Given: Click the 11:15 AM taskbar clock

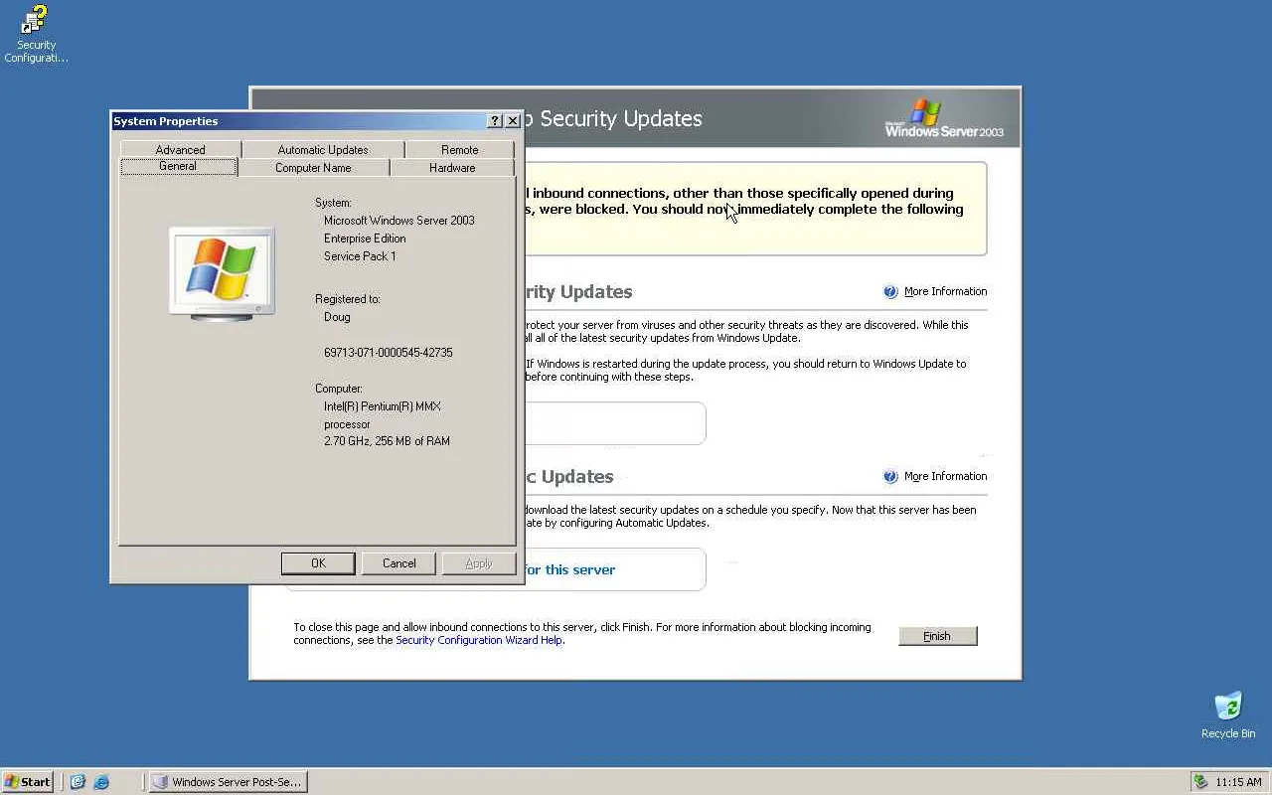Looking at the screenshot, I should [1238, 782].
